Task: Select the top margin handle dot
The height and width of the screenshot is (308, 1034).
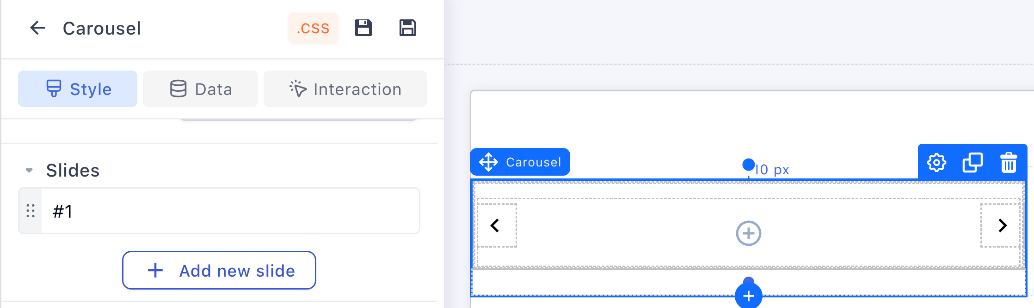Action: point(749,165)
